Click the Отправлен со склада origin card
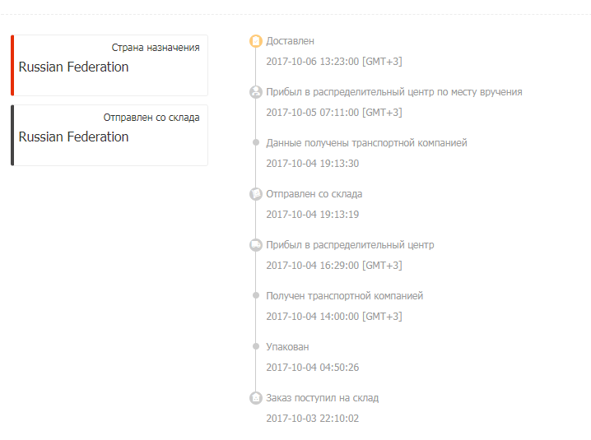591x440 pixels. pyautogui.click(x=109, y=135)
